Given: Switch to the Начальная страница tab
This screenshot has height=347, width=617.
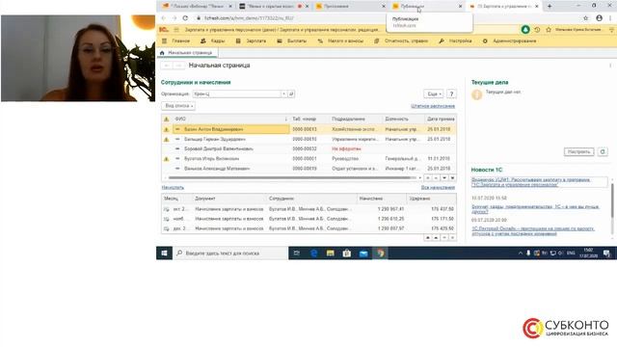Looking at the screenshot, I should [187, 53].
